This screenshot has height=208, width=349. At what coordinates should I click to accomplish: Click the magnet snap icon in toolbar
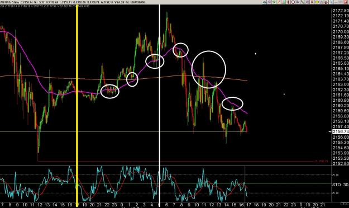pos(326,2)
